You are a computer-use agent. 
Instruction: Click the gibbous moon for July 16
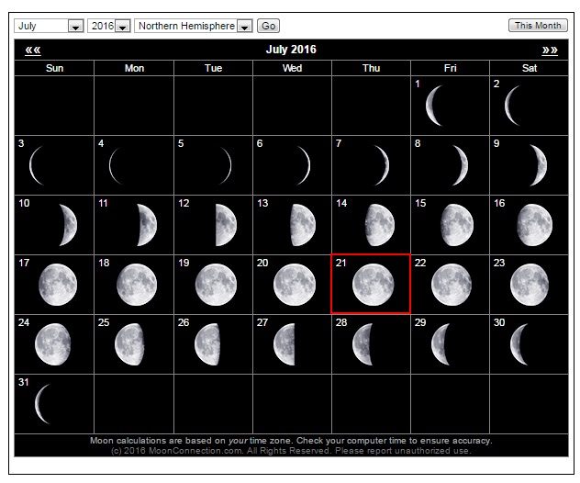coord(532,225)
